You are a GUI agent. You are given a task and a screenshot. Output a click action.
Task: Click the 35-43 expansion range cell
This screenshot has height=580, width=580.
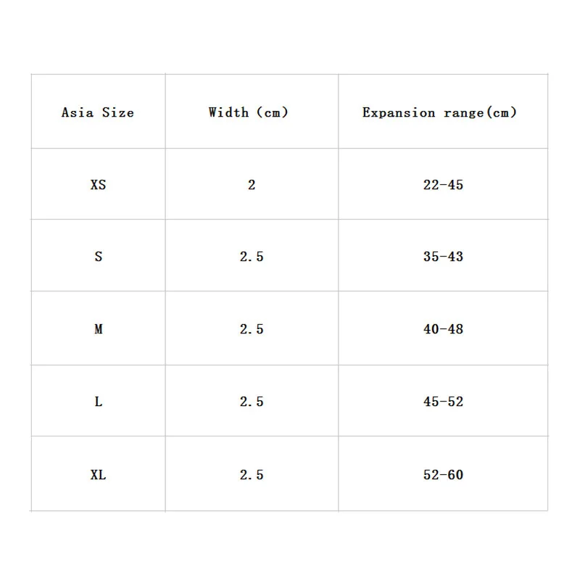[443, 255]
